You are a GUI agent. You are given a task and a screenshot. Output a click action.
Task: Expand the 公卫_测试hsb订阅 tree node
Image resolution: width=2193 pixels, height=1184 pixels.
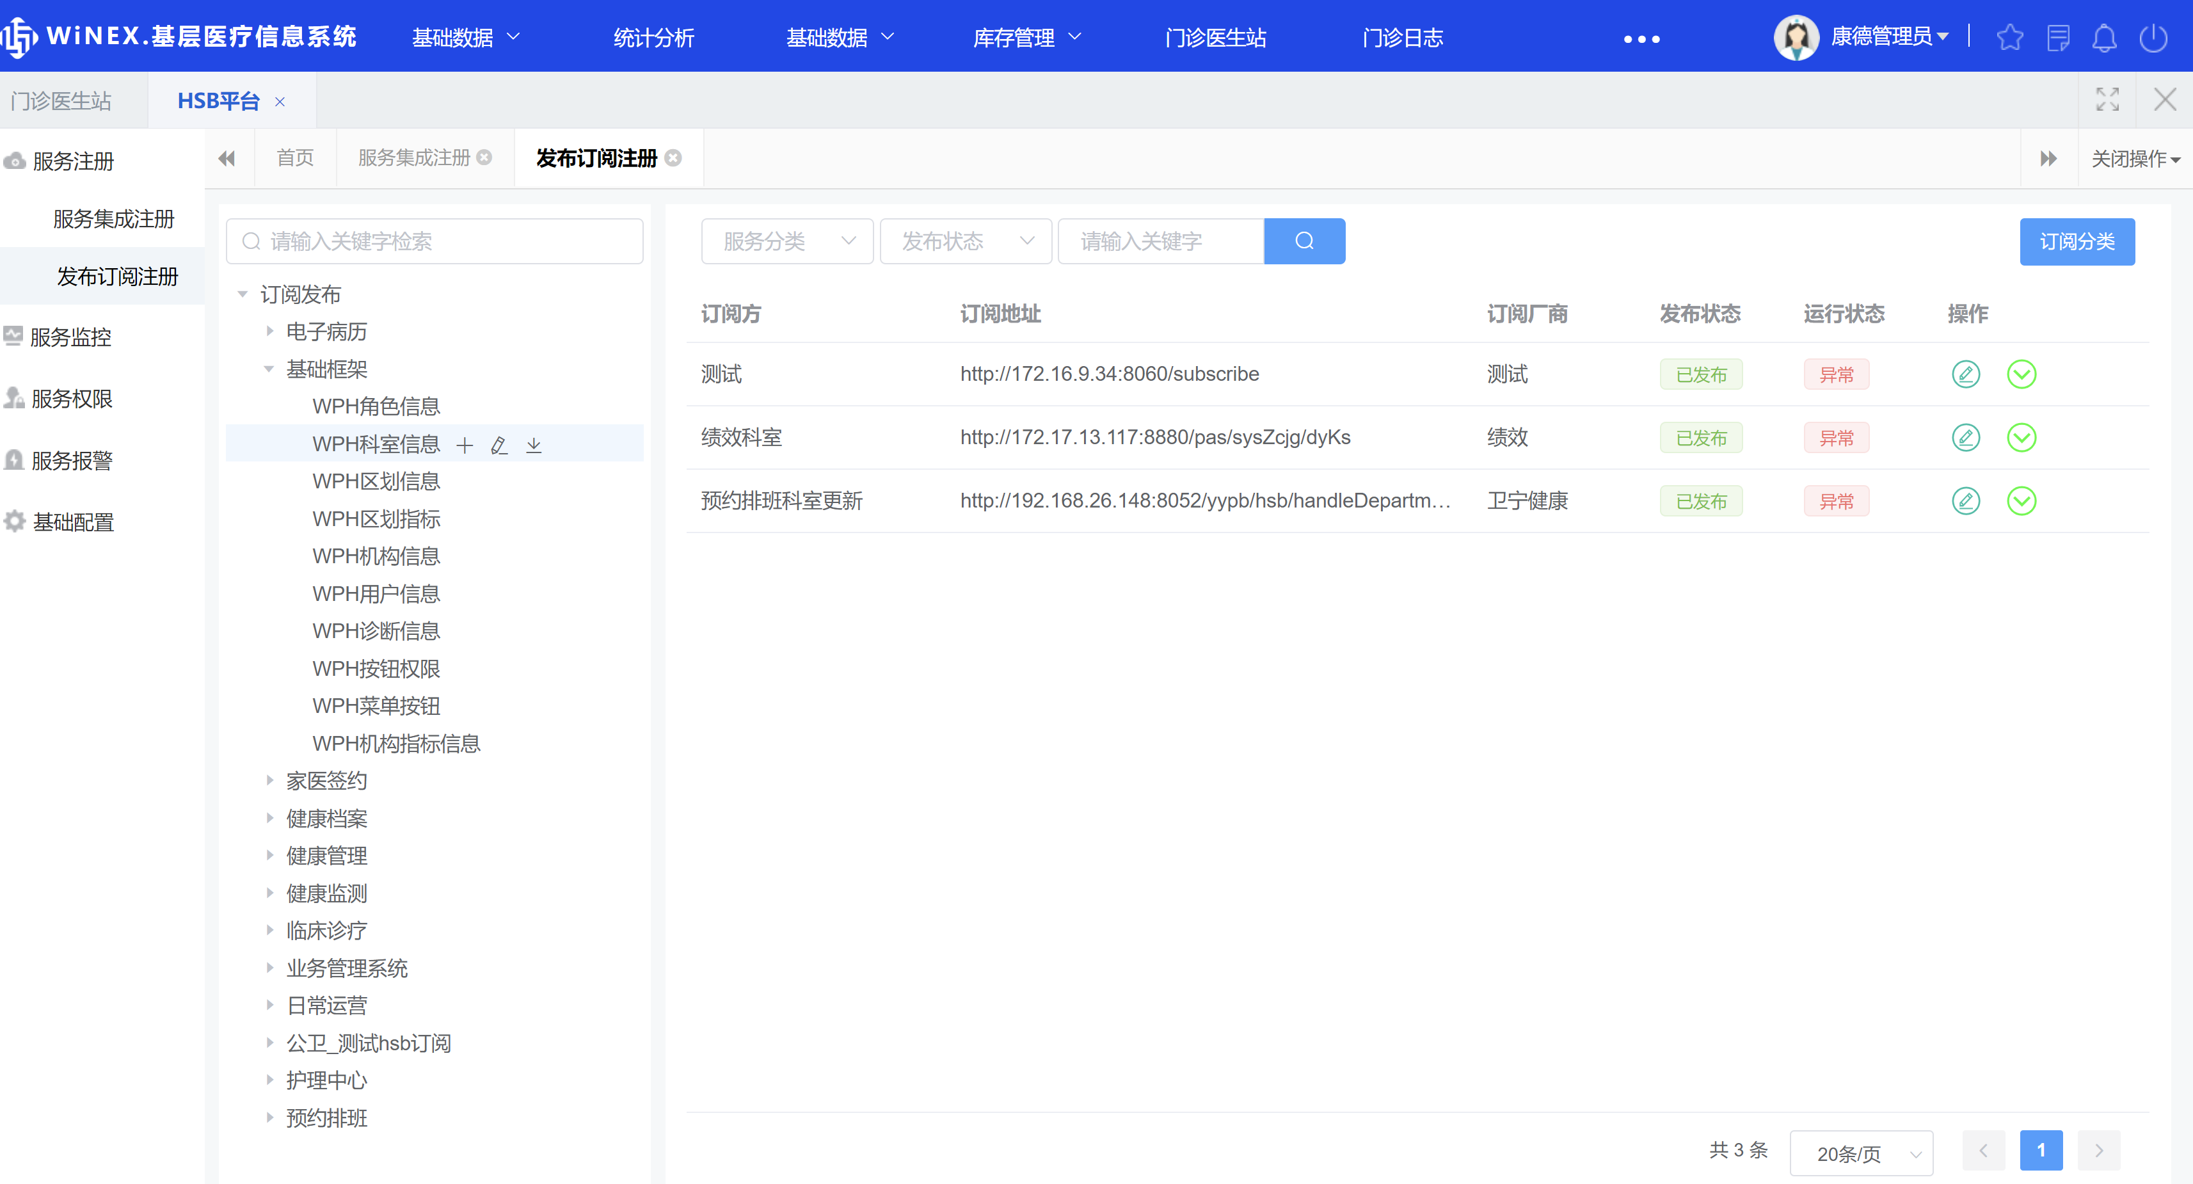[269, 1042]
